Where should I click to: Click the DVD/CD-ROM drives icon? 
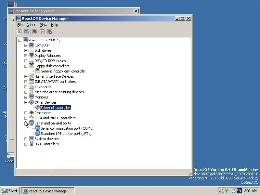coord(31,61)
